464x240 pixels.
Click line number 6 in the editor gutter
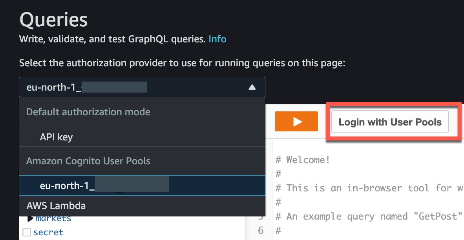(x=261, y=230)
